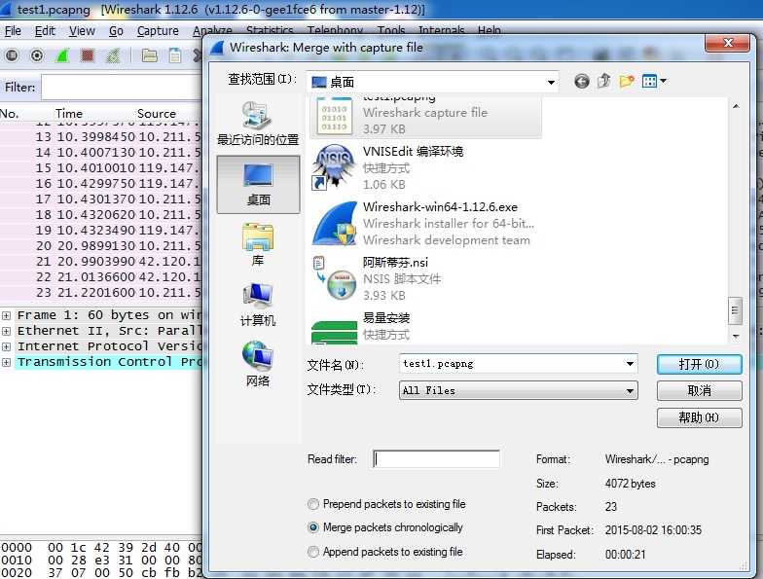Image resolution: width=763 pixels, height=579 pixels.
Task: Close the Merge with capture file dialog
Action: point(728,43)
